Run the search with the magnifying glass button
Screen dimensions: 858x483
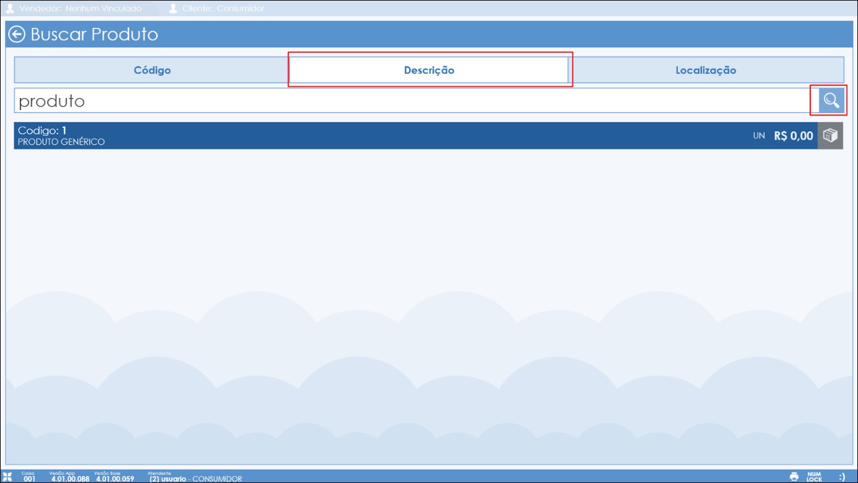click(x=831, y=100)
